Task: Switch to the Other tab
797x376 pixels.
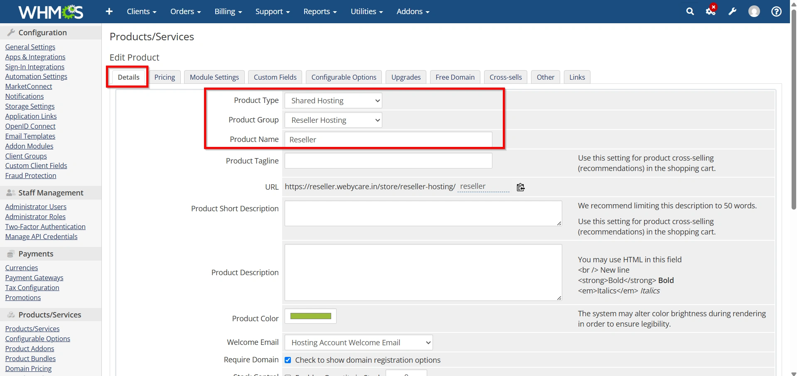Action: (546, 77)
